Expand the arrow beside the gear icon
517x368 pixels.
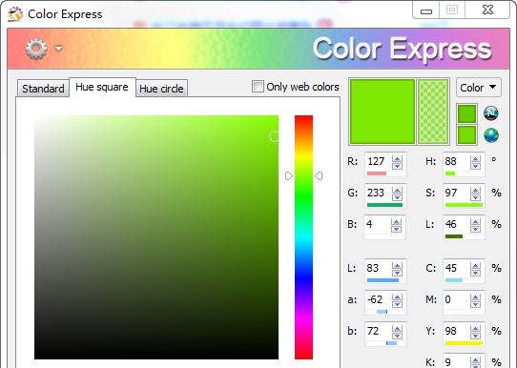(59, 49)
